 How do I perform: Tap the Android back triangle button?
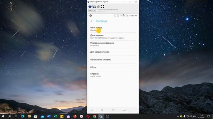click(102, 110)
